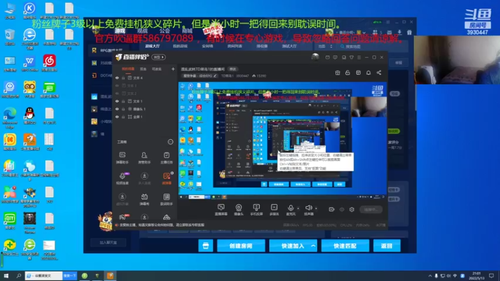Open the 观战 tab in game platform
The image size is (500, 281).
pyautogui.click(x=142, y=31)
